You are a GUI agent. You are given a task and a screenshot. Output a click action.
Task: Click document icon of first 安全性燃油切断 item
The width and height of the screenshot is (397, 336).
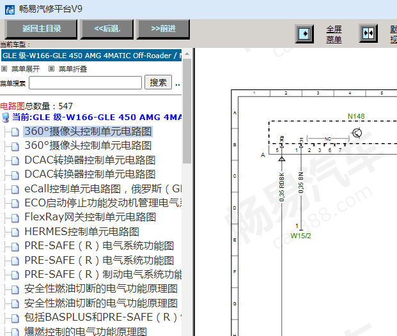(15, 289)
